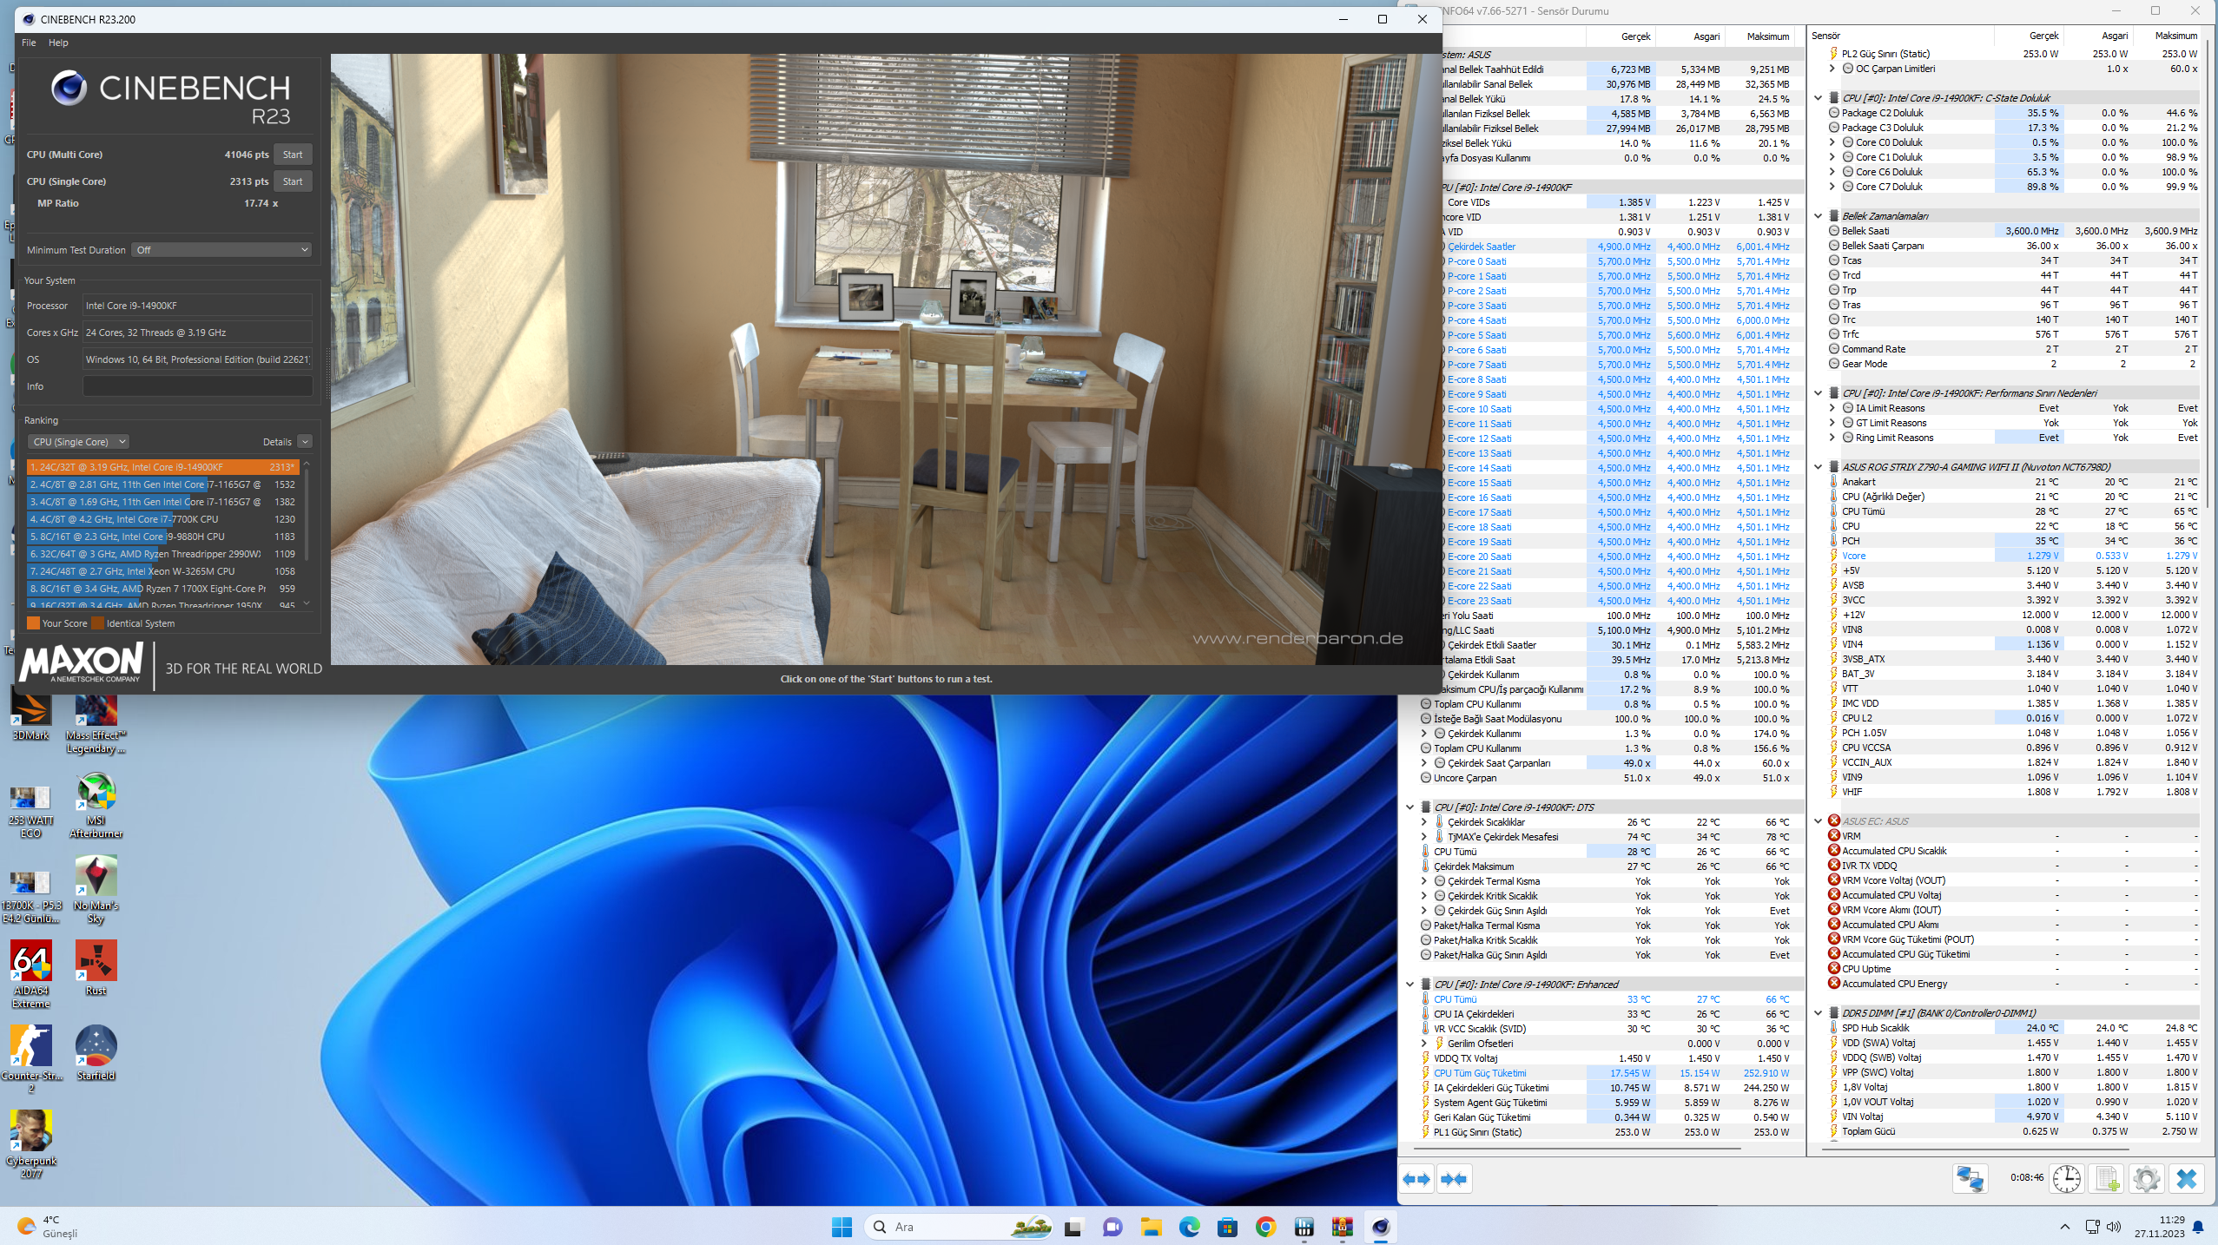Open Task View in taskbar
The image size is (2218, 1245).
tap(1073, 1227)
